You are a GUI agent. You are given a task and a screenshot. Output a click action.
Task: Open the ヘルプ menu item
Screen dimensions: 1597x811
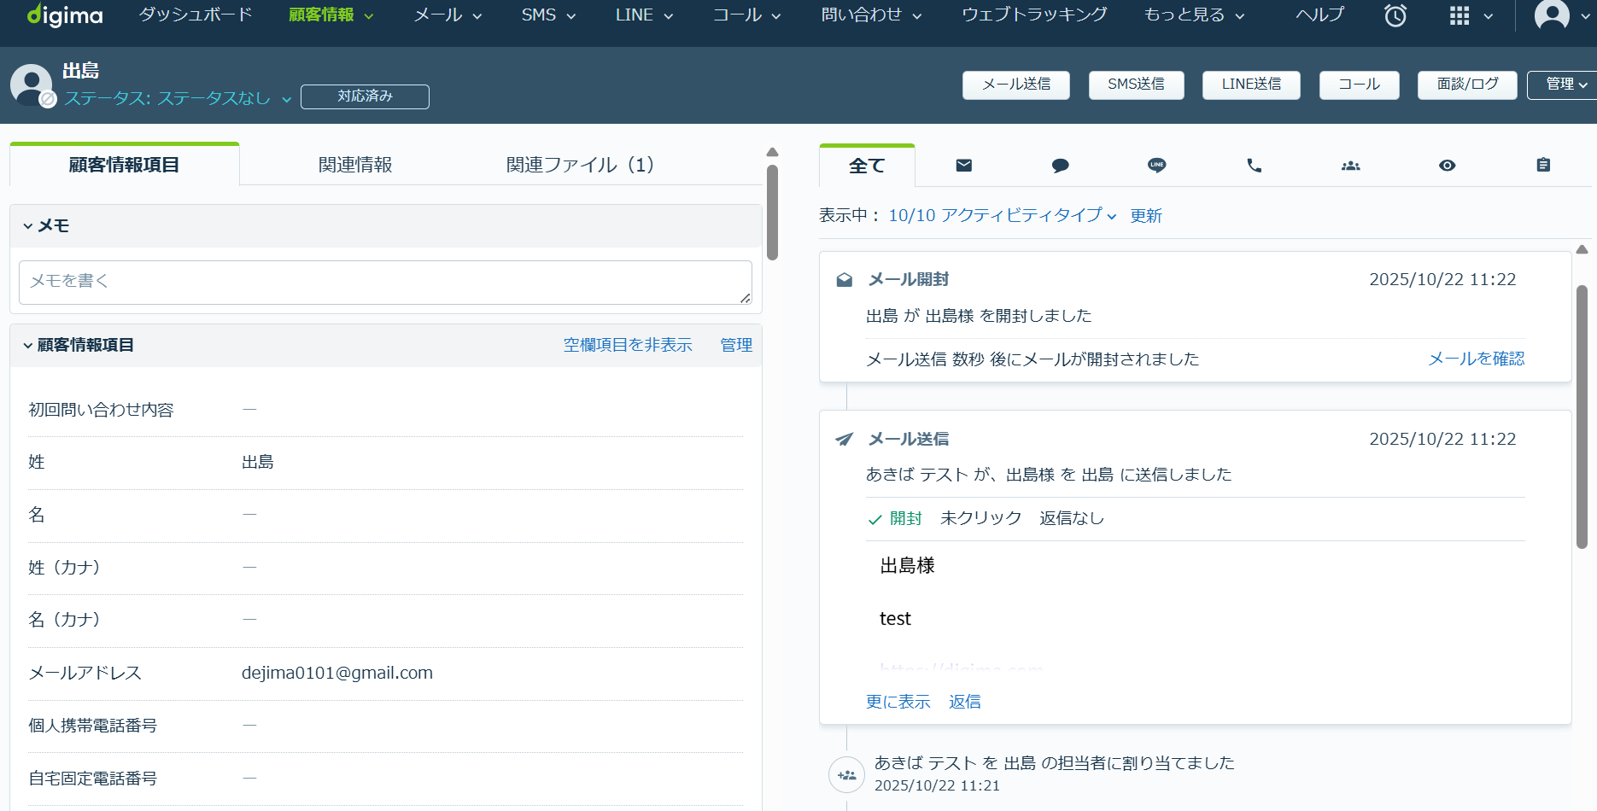pyautogui.click(x=1319, y=15)
